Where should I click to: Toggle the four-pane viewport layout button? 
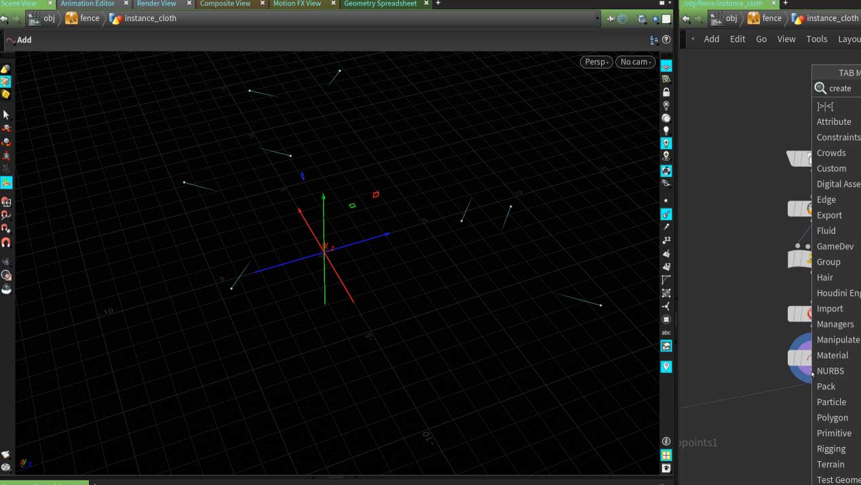(666, 455)
